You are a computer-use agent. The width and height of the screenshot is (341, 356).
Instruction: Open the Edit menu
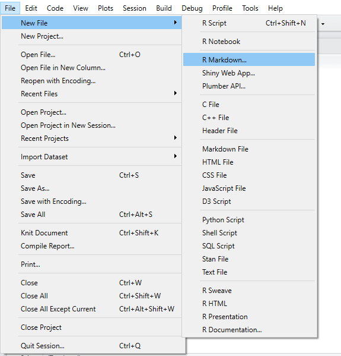[31, 8]
